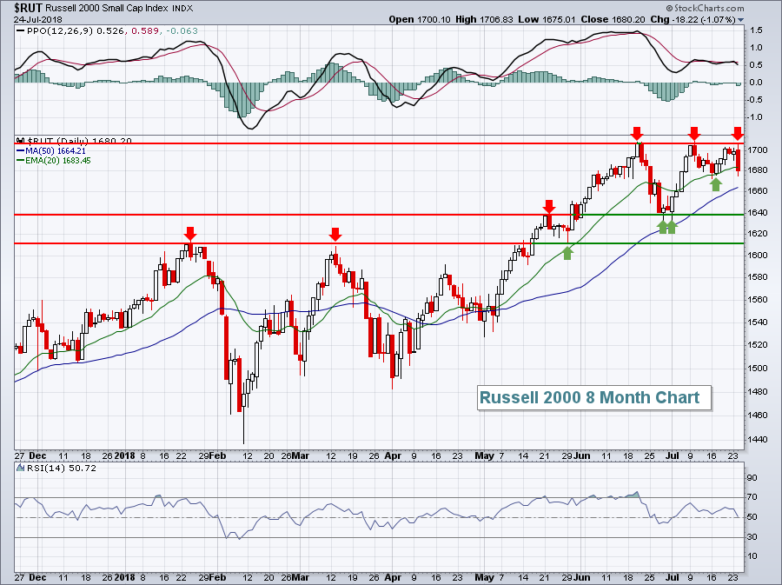Click the 1700 price axis label
This screenshot has width=782, height=585.
(758, 150)
